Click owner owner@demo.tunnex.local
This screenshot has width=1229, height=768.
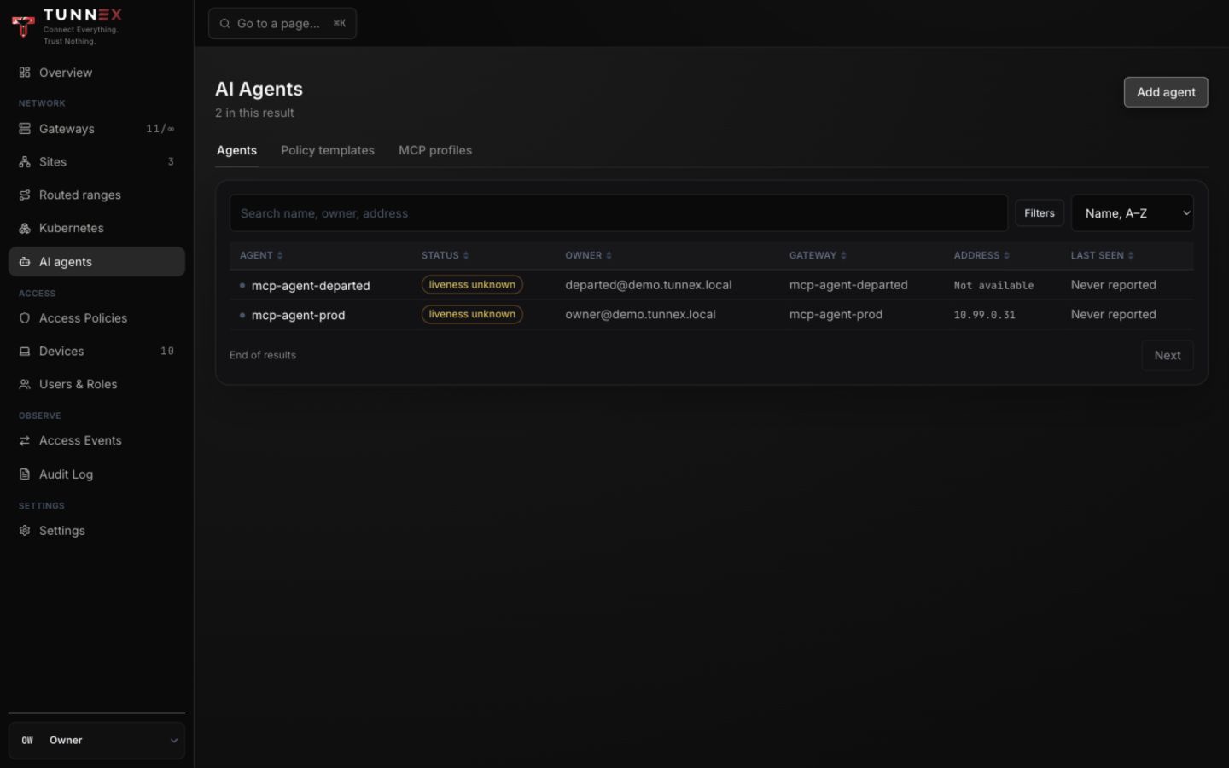coord(640,315)
